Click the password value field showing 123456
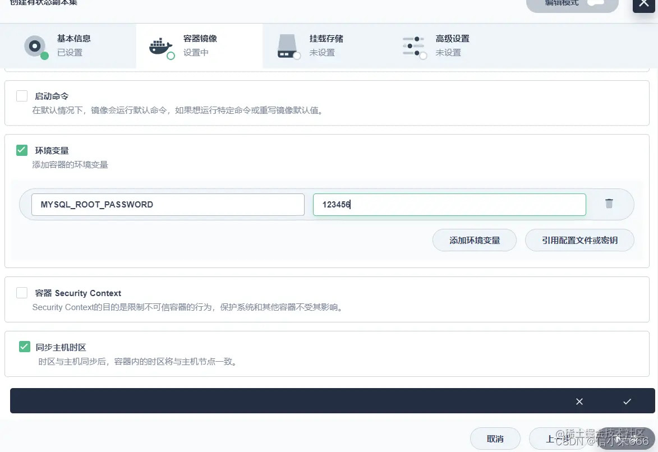The image size is (658, 452). coord(449,204)
